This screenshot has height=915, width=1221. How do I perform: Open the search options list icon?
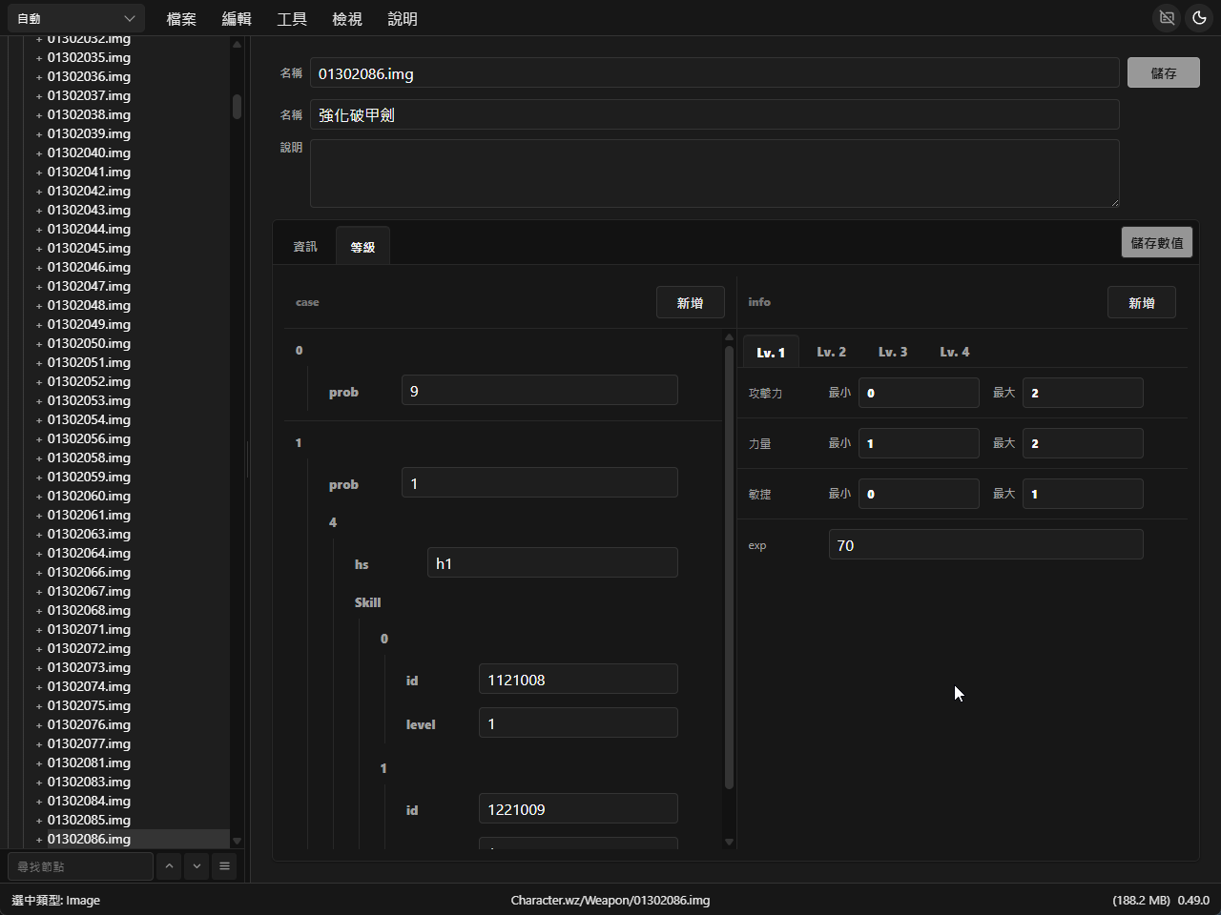pos(224,866)
